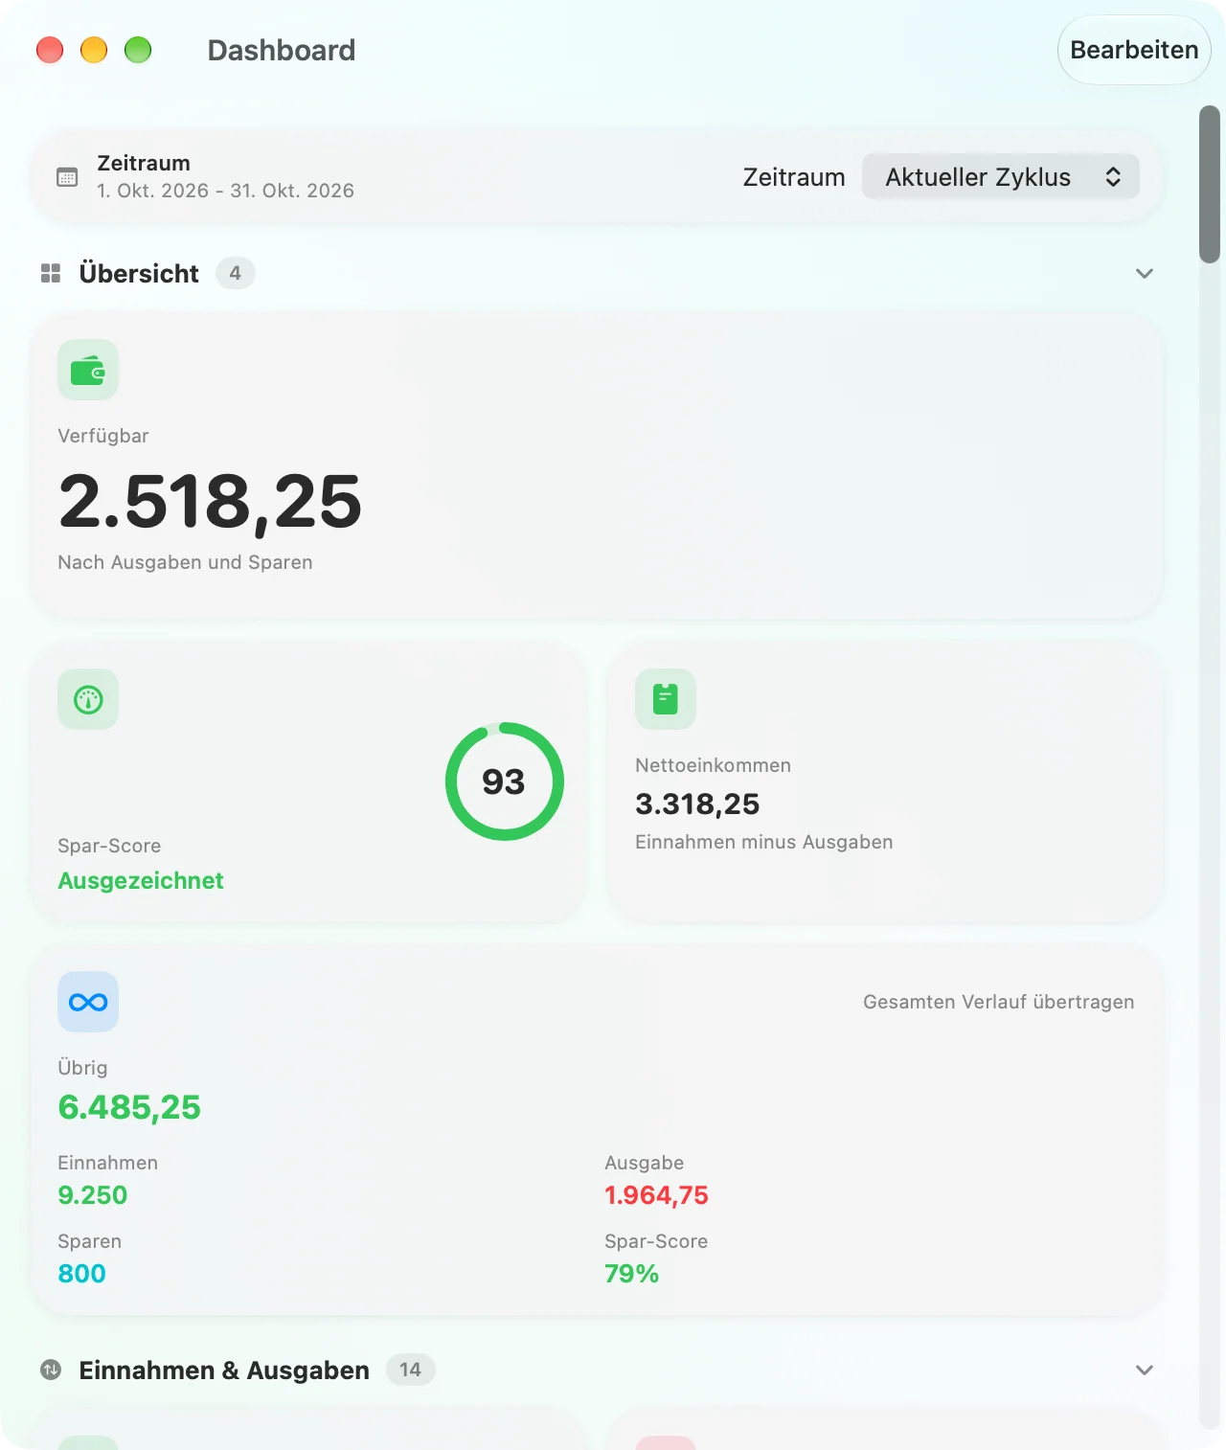Click the Nettoeinkommen clipboard icon
Image resolution: width=1226 pixels, height=1450 pixels.
pyautogui.click(x=666, y=699)
